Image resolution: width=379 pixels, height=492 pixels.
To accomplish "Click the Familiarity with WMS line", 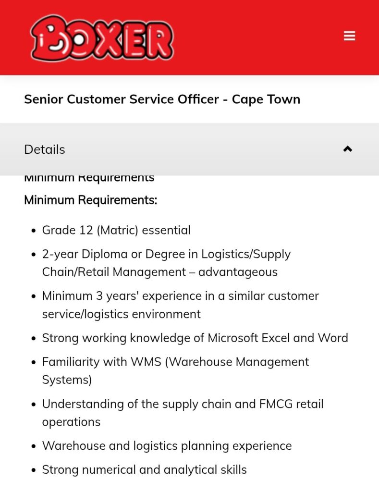I will point(175,362).
